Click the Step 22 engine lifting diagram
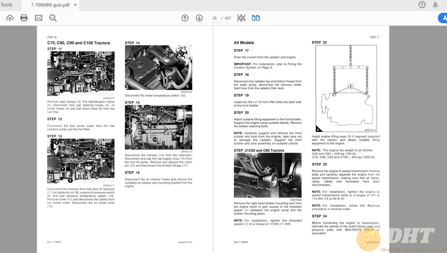 pos(346,88)
